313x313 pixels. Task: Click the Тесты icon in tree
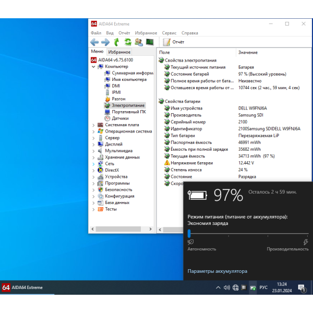point(100,209)
